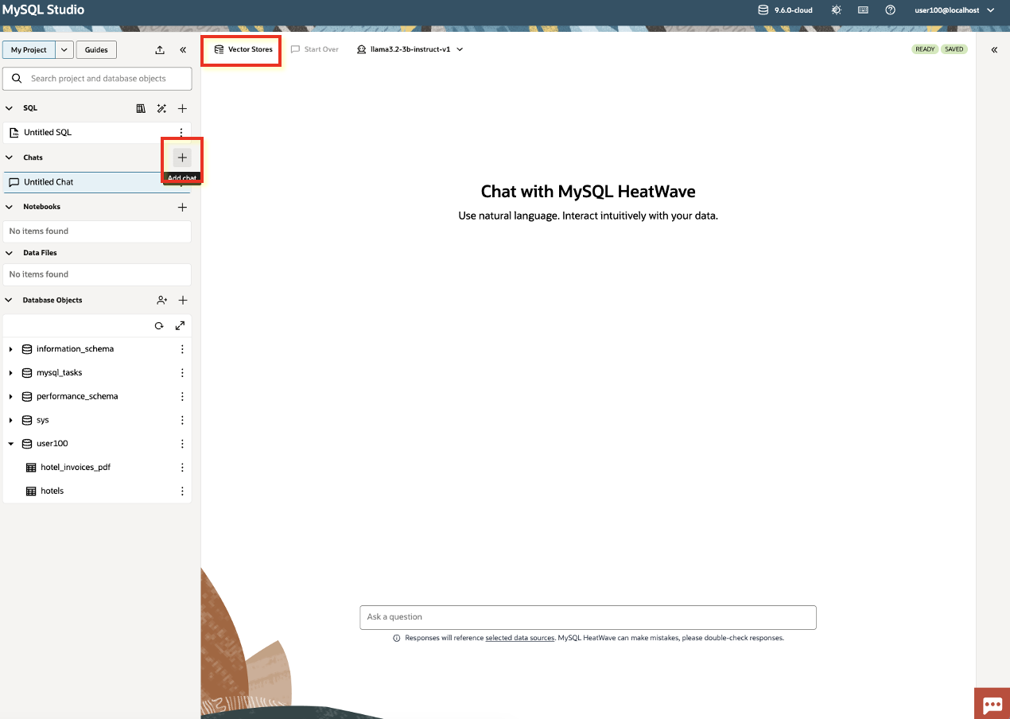Expand the mysql_tasks database
This screenshot has height=719, width=1010.
(x=11, y=373)
